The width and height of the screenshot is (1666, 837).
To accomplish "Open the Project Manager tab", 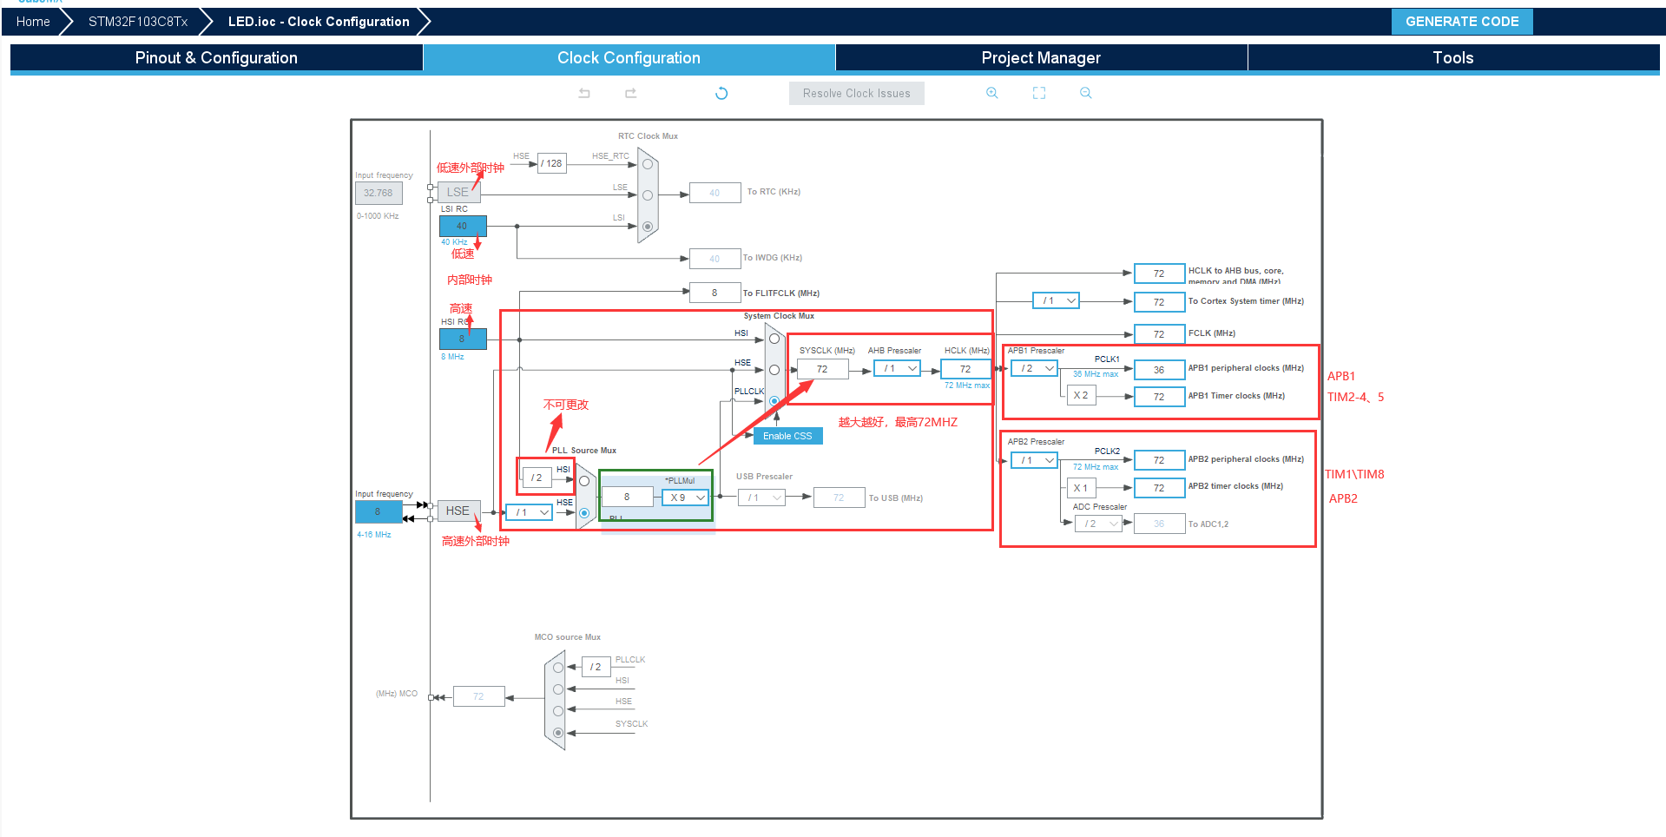I will [1041, 58].
